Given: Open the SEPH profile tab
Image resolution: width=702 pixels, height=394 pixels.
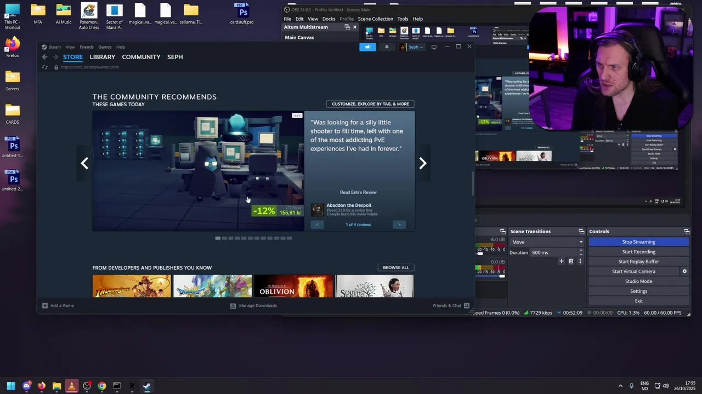Looking at the screenshot, I should [175, 57].
